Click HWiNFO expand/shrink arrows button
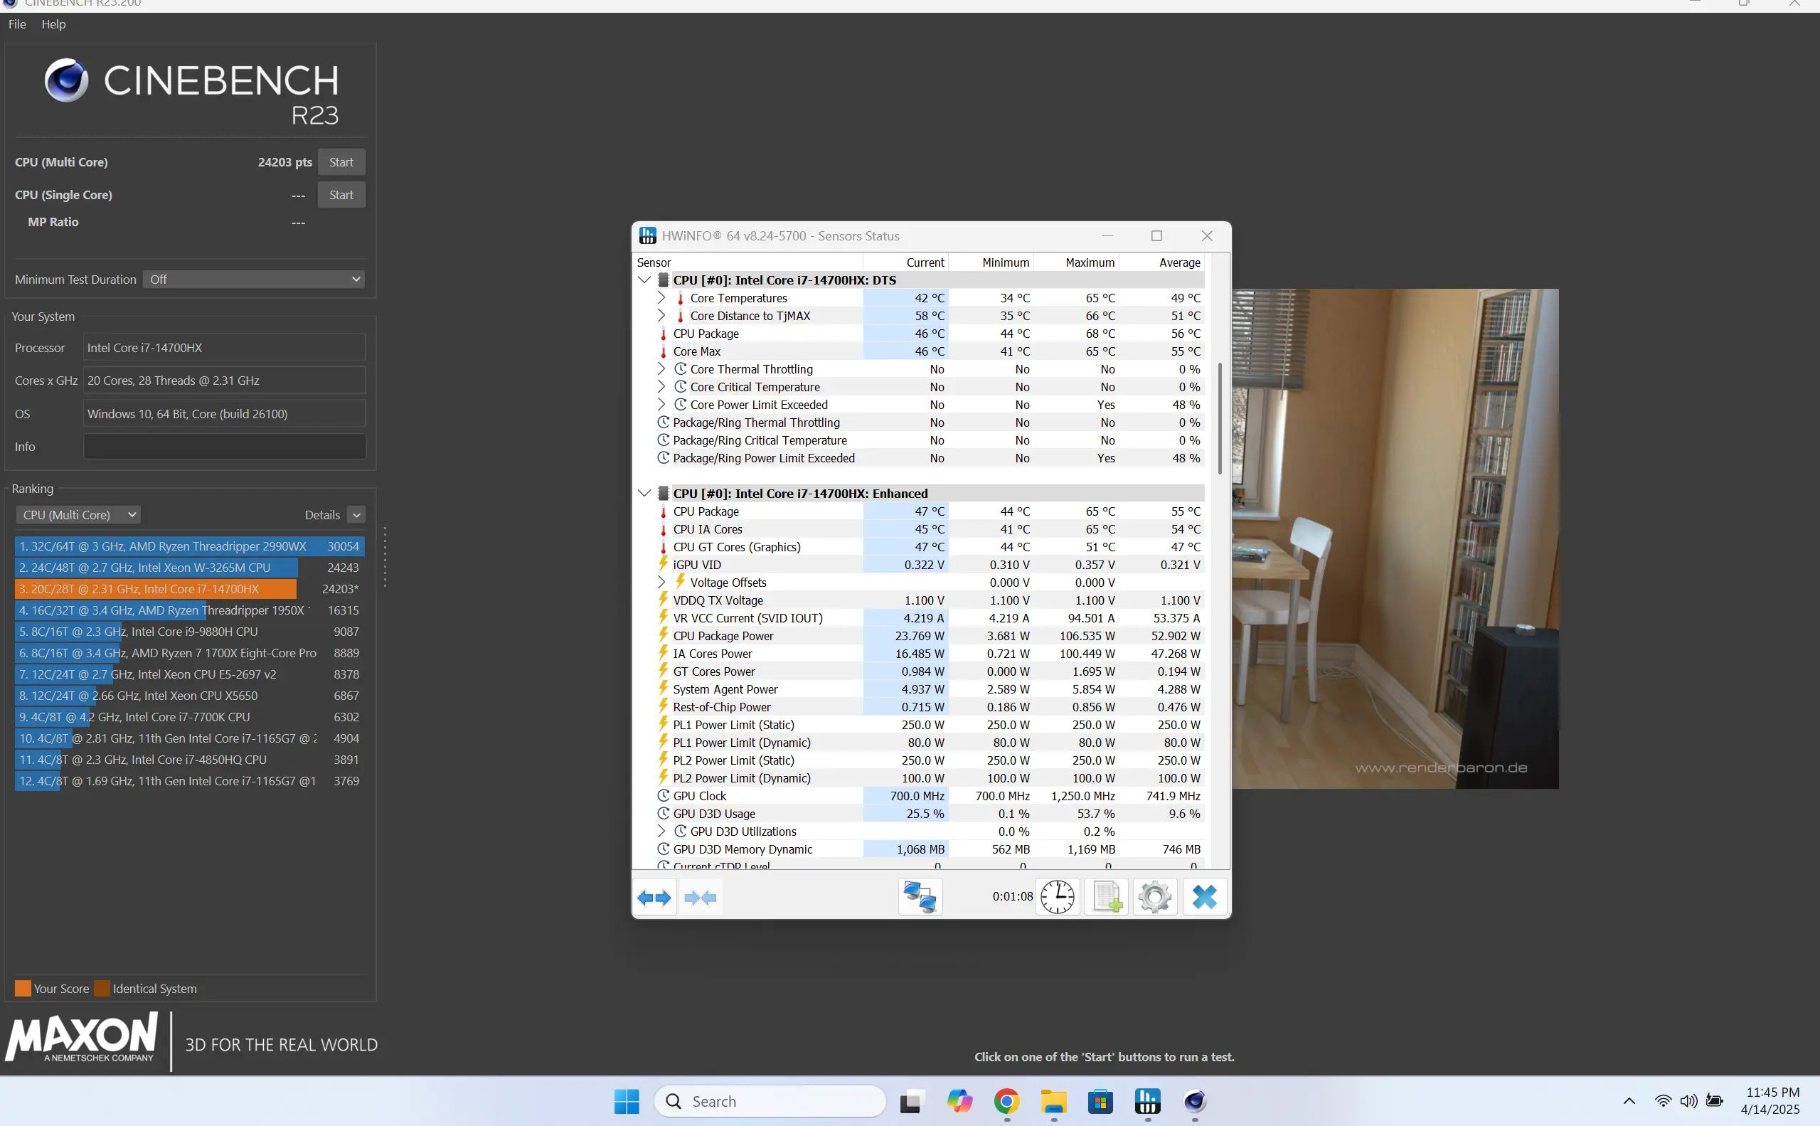The height and width of the screenshot is (1126, 1820). click(654, 898)
